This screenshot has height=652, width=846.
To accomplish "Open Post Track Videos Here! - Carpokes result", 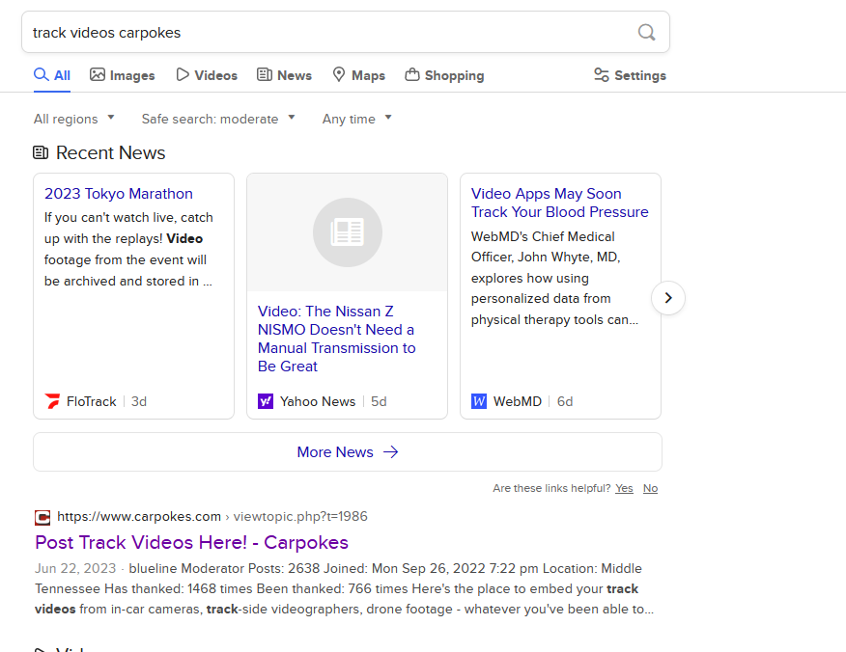I will pyautogui.click(x=191, y=542).
